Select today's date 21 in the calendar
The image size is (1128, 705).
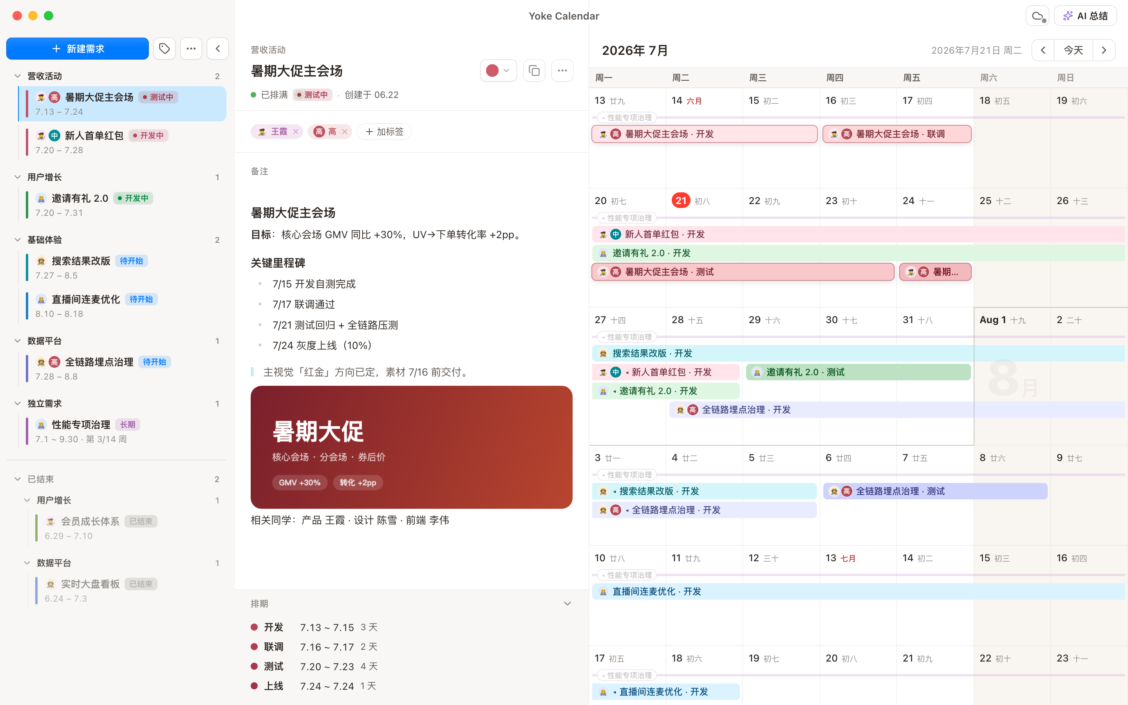pos(681,201)
